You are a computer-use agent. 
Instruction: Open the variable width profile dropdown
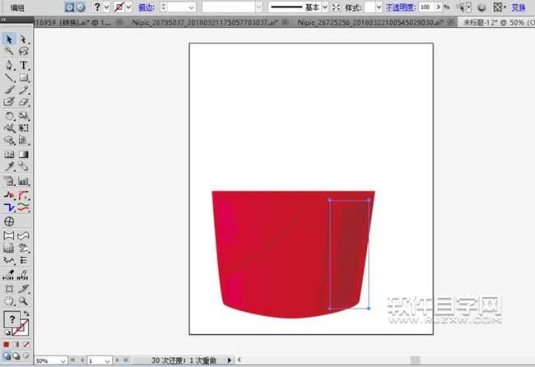point(259,7)
